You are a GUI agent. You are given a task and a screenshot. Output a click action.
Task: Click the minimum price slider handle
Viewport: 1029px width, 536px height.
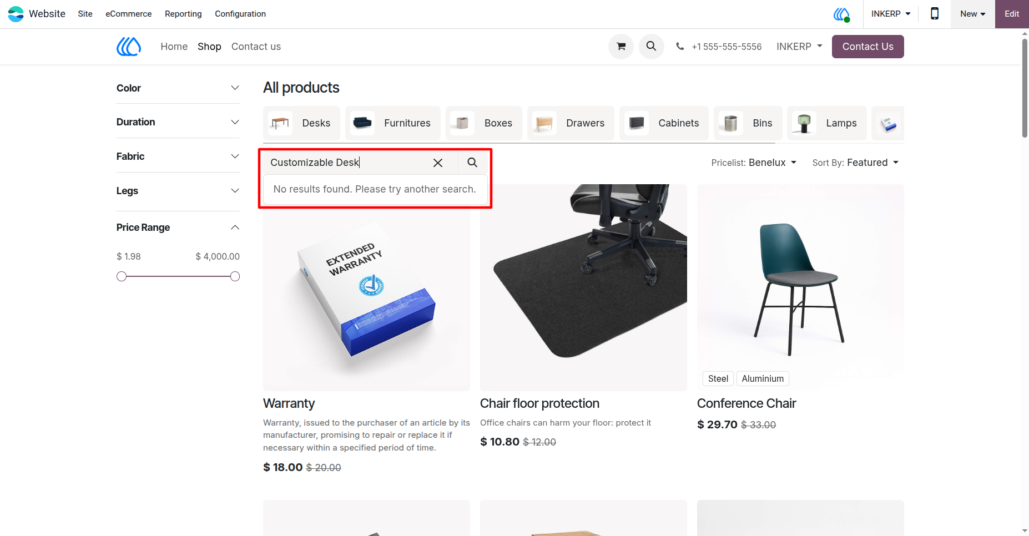tap(122, 276)
